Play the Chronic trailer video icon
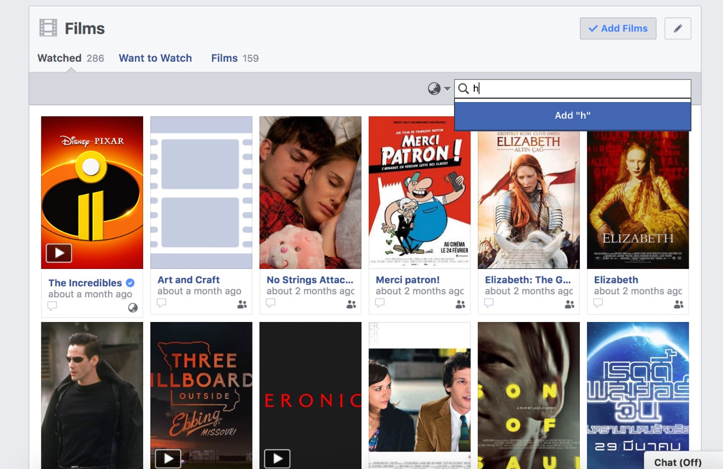723x469 pixels. 277,458
